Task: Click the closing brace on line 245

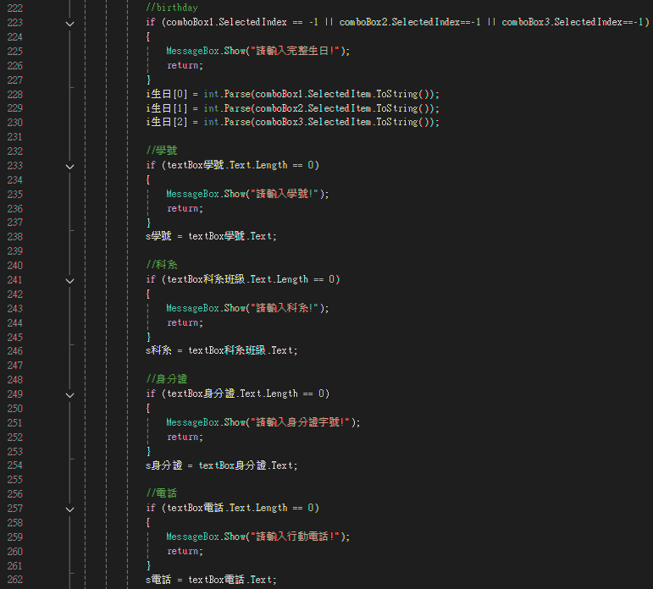Action: pyautogui.click(x=148, y=337)
